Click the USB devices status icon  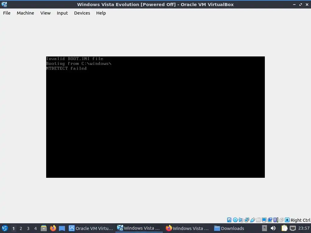(252, 220)
